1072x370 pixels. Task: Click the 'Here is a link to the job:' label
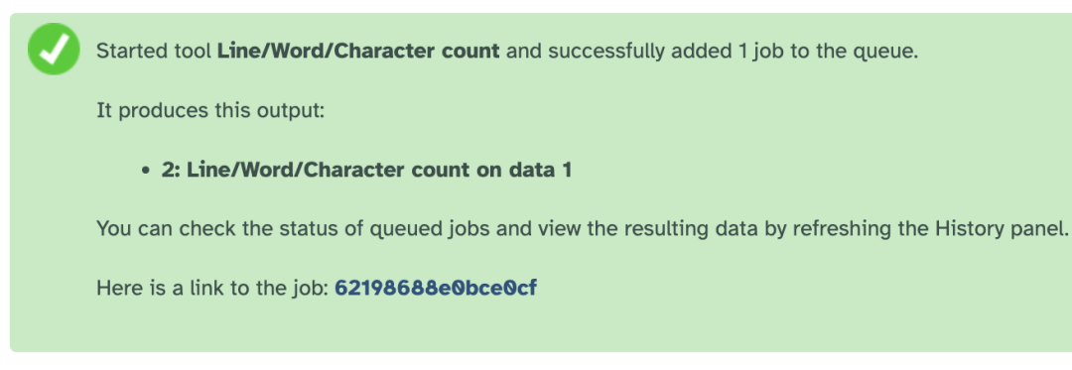212,288
